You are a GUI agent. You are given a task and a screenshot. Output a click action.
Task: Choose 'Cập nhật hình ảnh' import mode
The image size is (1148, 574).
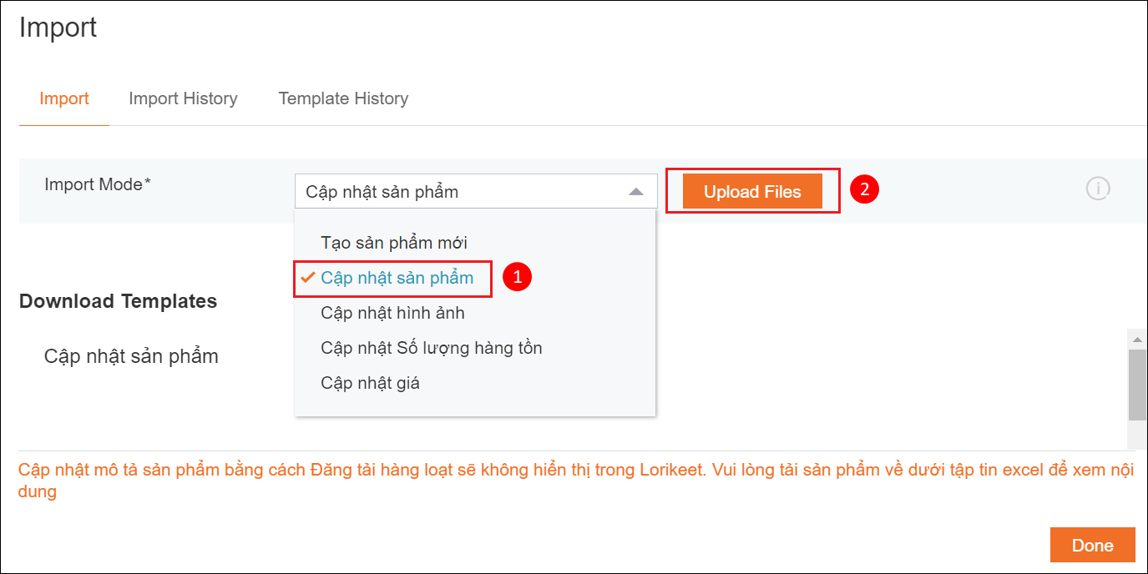tap(392, 313)
